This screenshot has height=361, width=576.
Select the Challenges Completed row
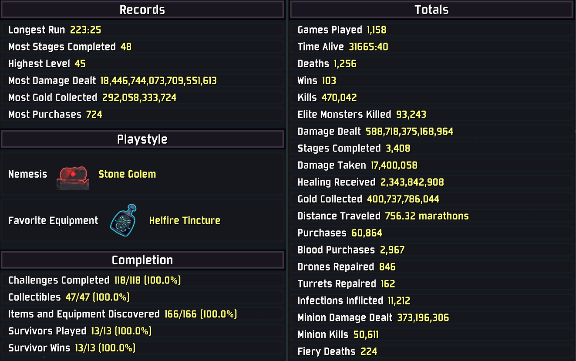tap(142, 280)
